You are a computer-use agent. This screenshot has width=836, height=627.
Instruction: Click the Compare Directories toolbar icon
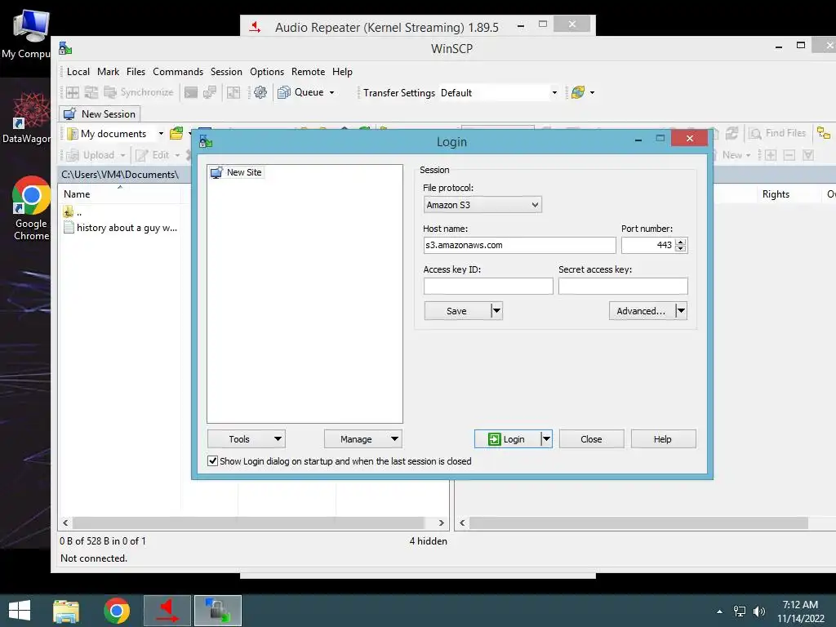point(73,92)
